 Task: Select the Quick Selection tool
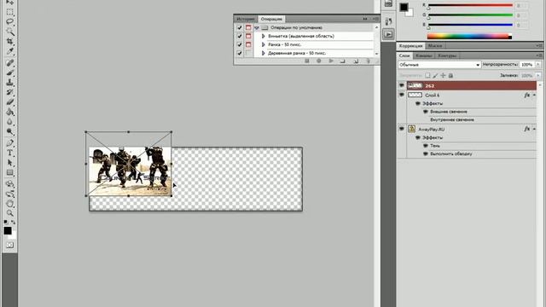pos(9,32)
